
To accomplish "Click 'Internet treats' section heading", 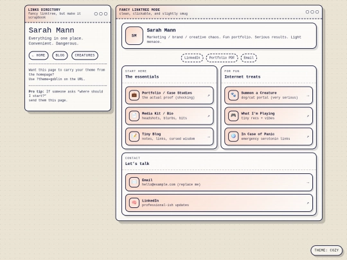I will point(242,77).
